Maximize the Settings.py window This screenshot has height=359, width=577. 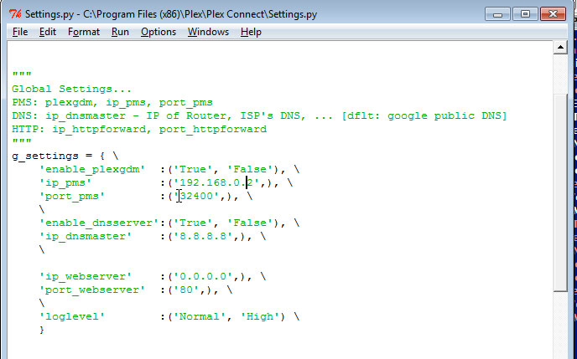click(x=525, y=14)
